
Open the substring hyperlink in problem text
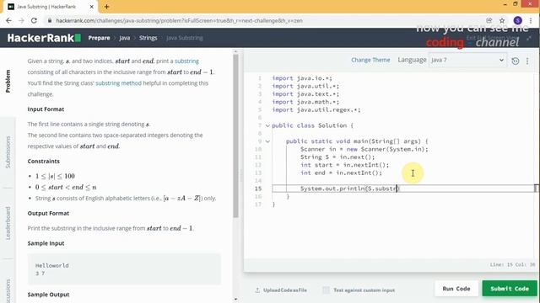click(186, 61)
